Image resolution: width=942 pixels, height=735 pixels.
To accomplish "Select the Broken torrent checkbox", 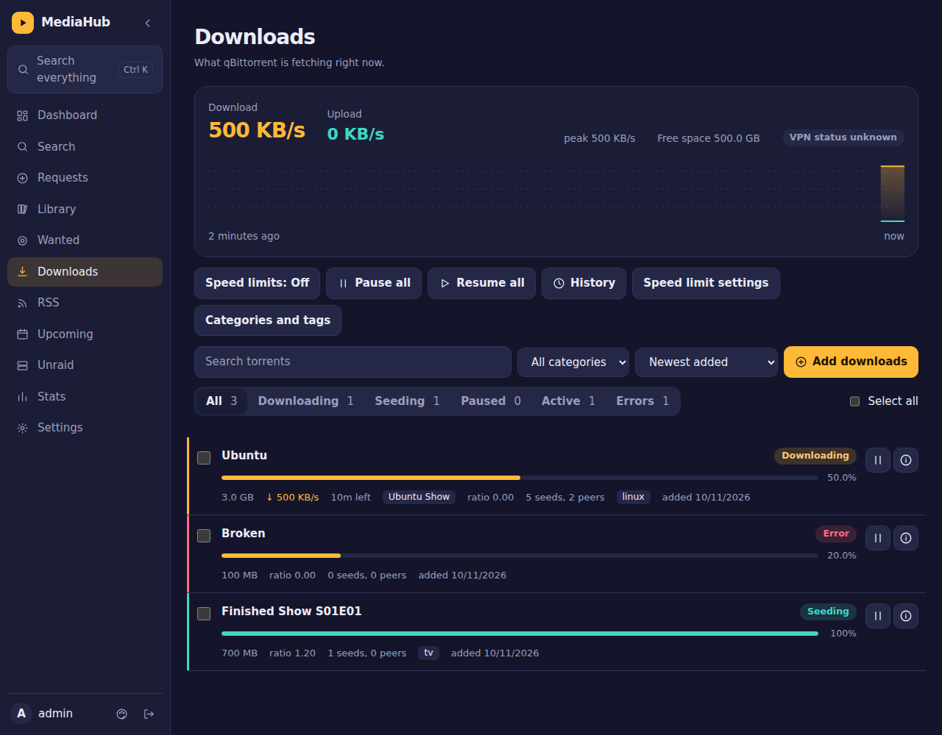I will coord(204,535).
